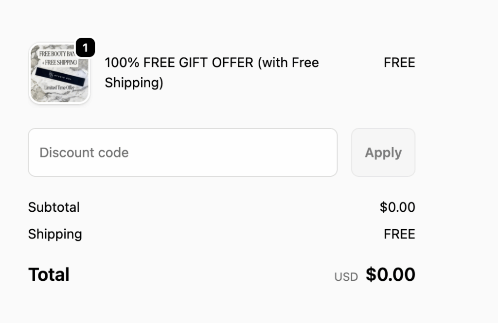Open the free gift product thumbnail
This screenshot has height=323, width=498.
tap(59, 74)
